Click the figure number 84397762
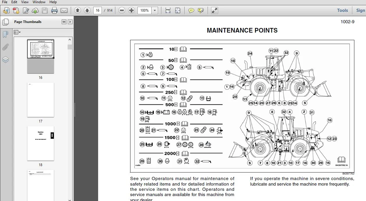Screen dimensions: 366x201 pos(348,174)
